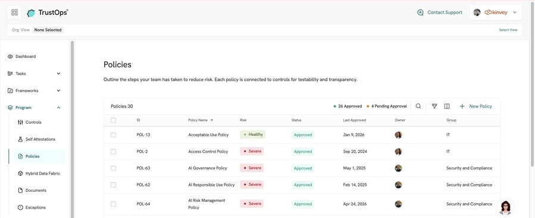This screenshot has height=218, width=535.
Task: Click the sidebar vertical scrollbar
Action: [x=72, y=129]
